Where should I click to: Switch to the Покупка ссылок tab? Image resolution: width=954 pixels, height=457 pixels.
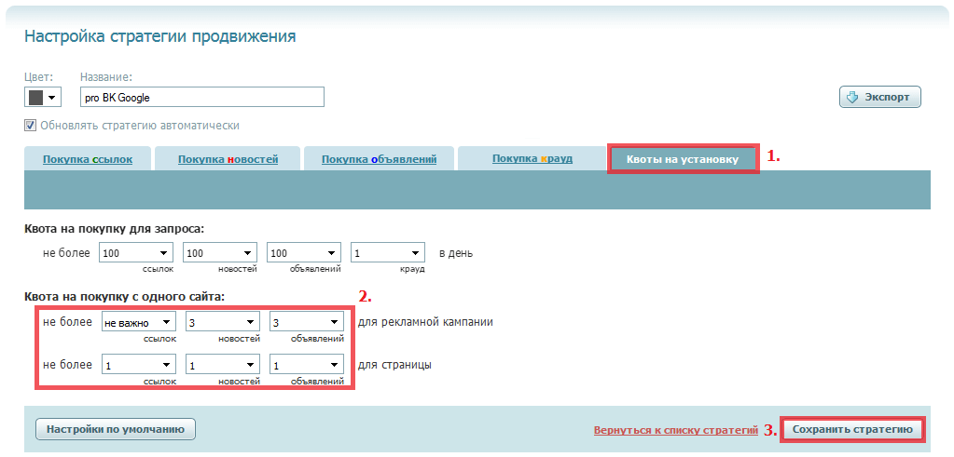pos(88,160)
